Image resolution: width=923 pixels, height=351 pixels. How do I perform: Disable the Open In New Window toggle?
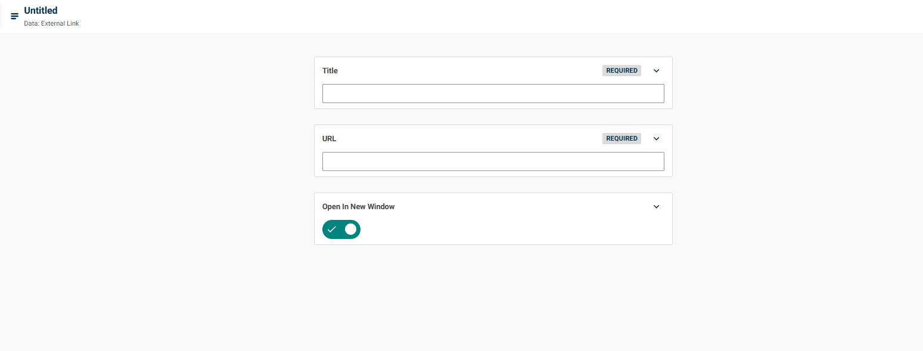(341, 229)
